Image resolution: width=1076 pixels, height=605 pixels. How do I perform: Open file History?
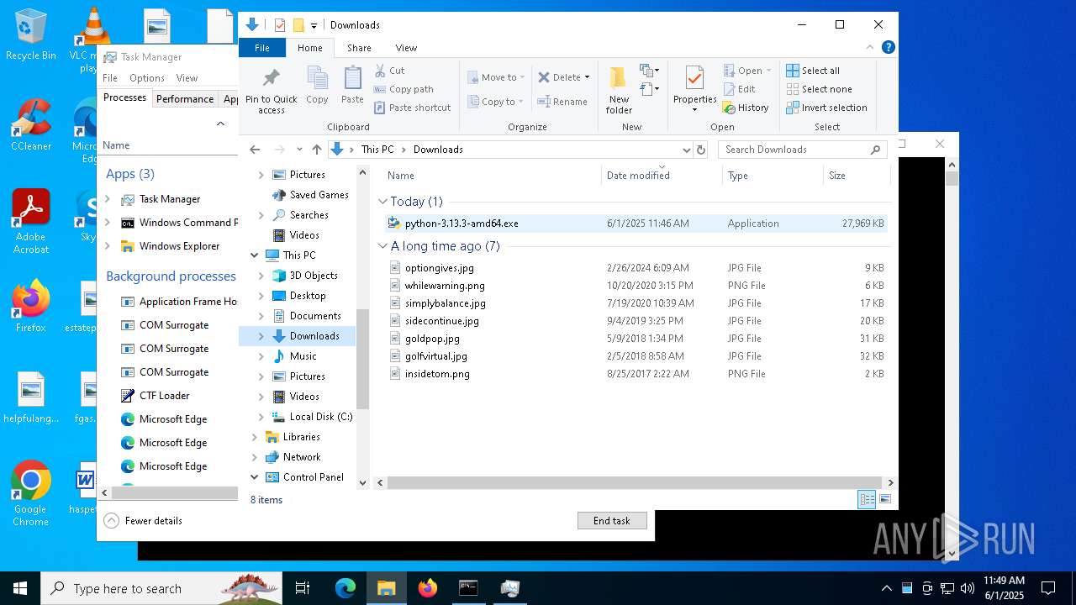point(746,108)
